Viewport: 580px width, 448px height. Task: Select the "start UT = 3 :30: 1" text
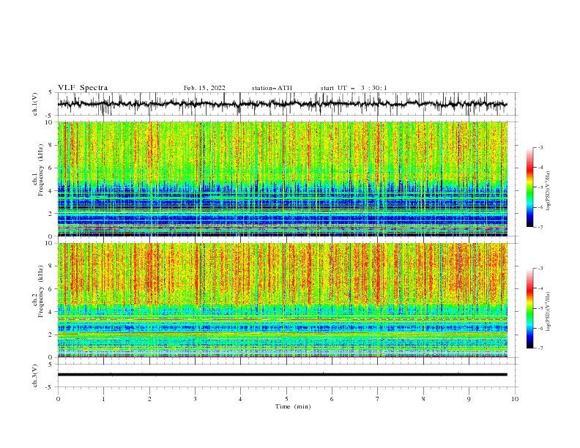tap(354, 88)
